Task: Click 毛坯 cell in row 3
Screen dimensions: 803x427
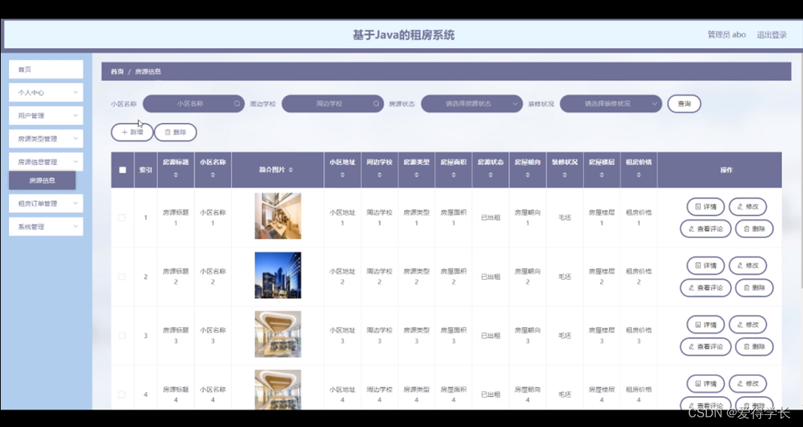Action: coord(564,335)
